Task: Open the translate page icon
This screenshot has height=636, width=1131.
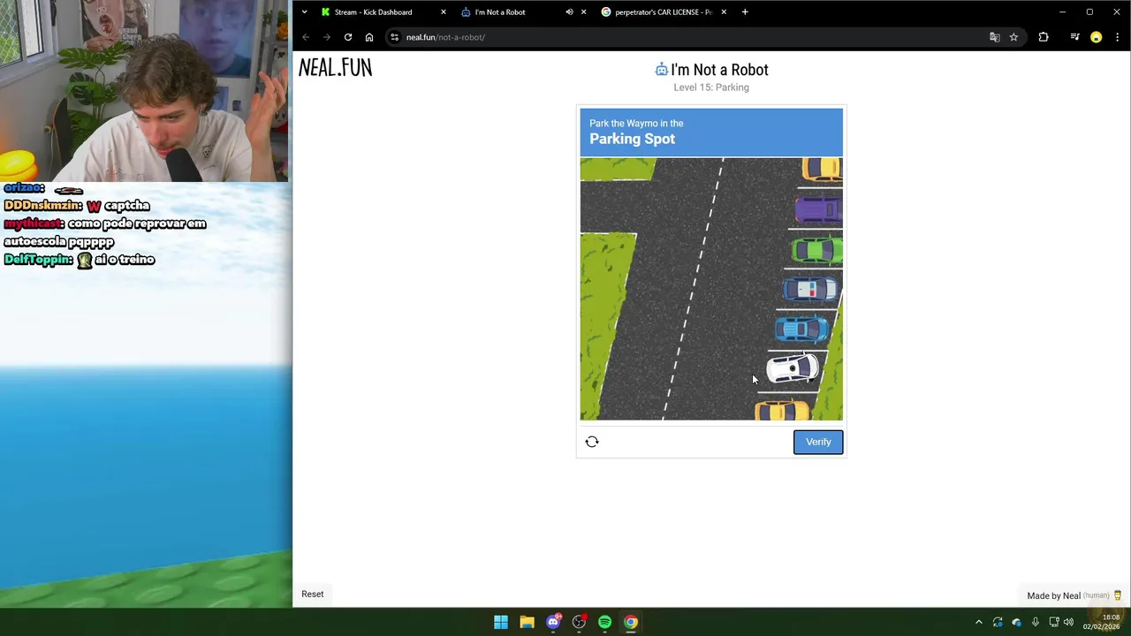Action: (994, 37)
